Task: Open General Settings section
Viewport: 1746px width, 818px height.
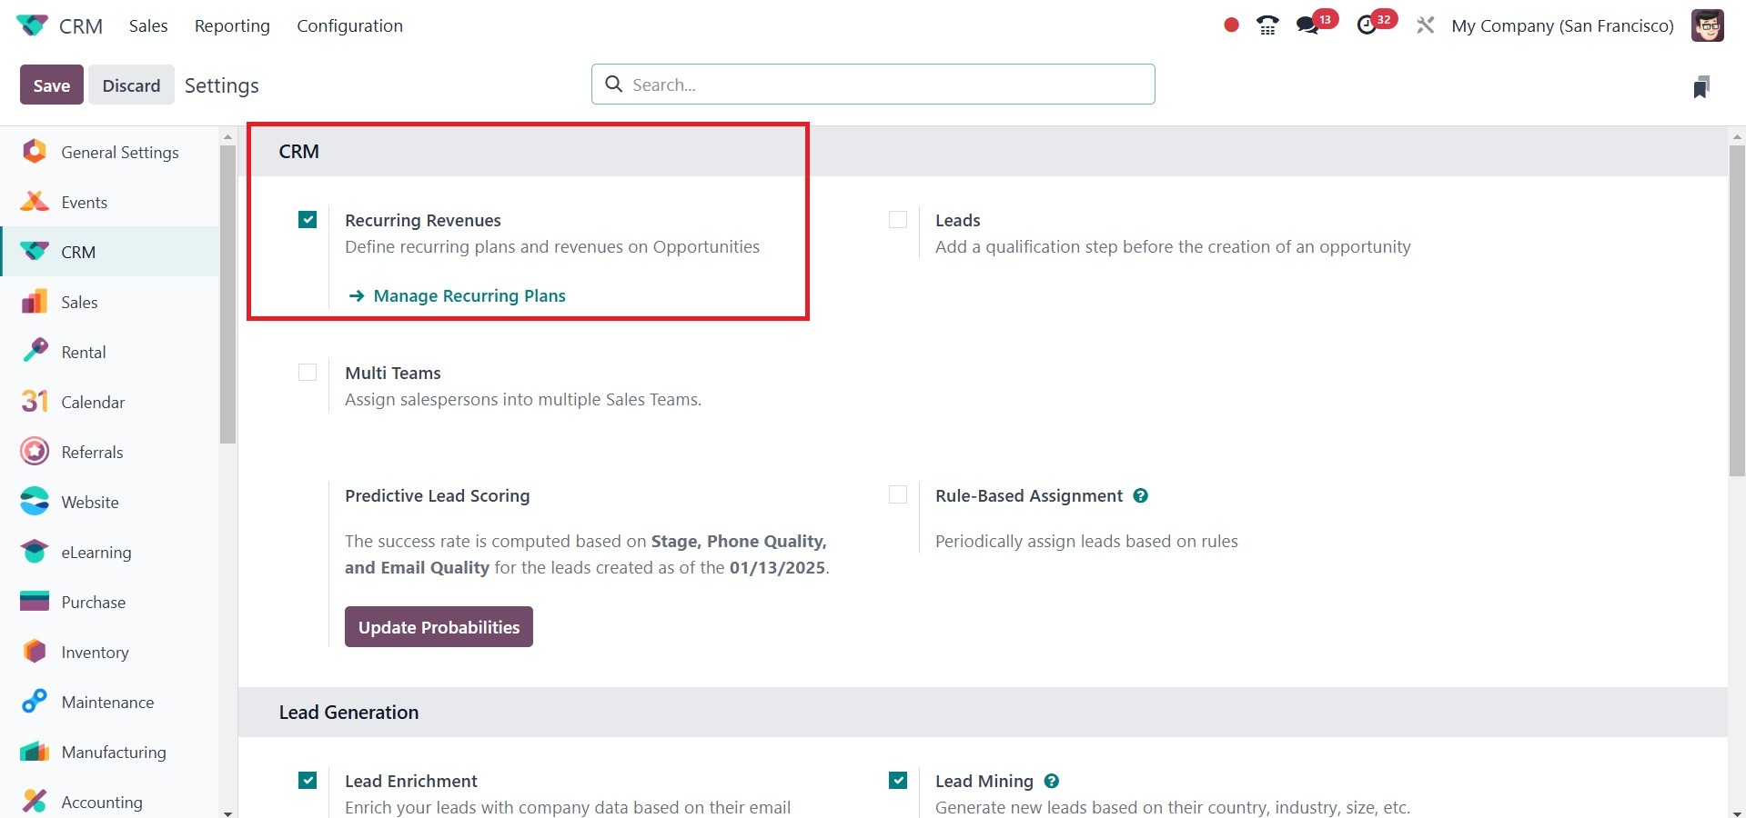Action: coord(110,152)
